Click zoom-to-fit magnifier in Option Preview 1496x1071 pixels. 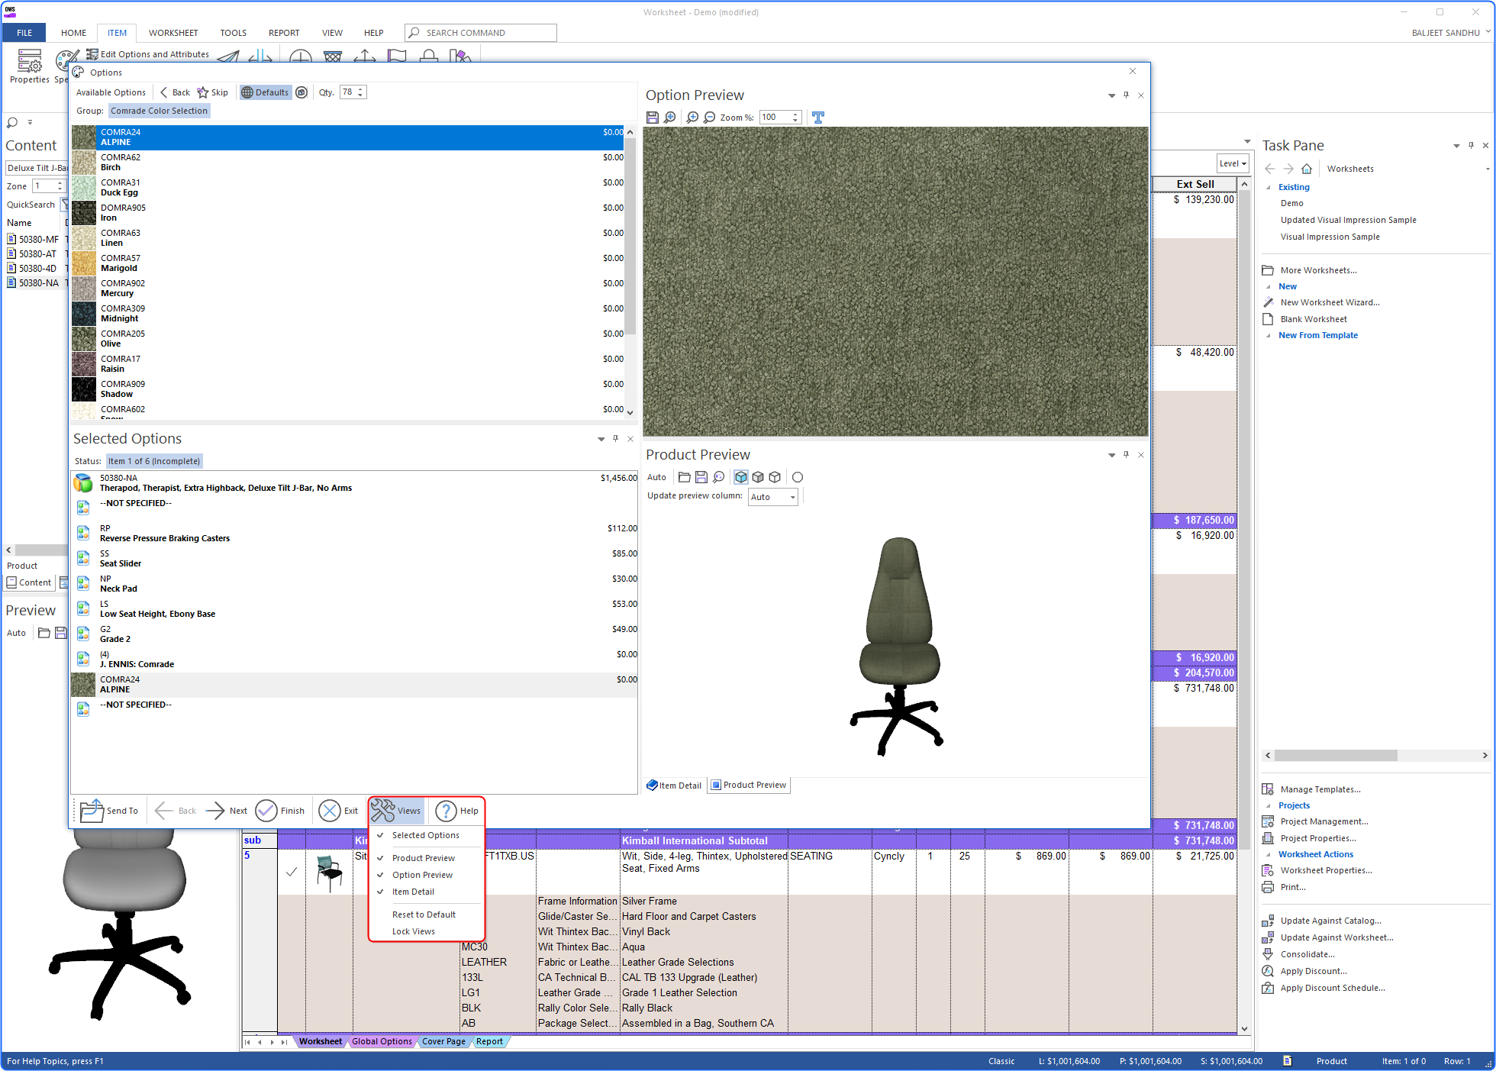coord(669,117)
